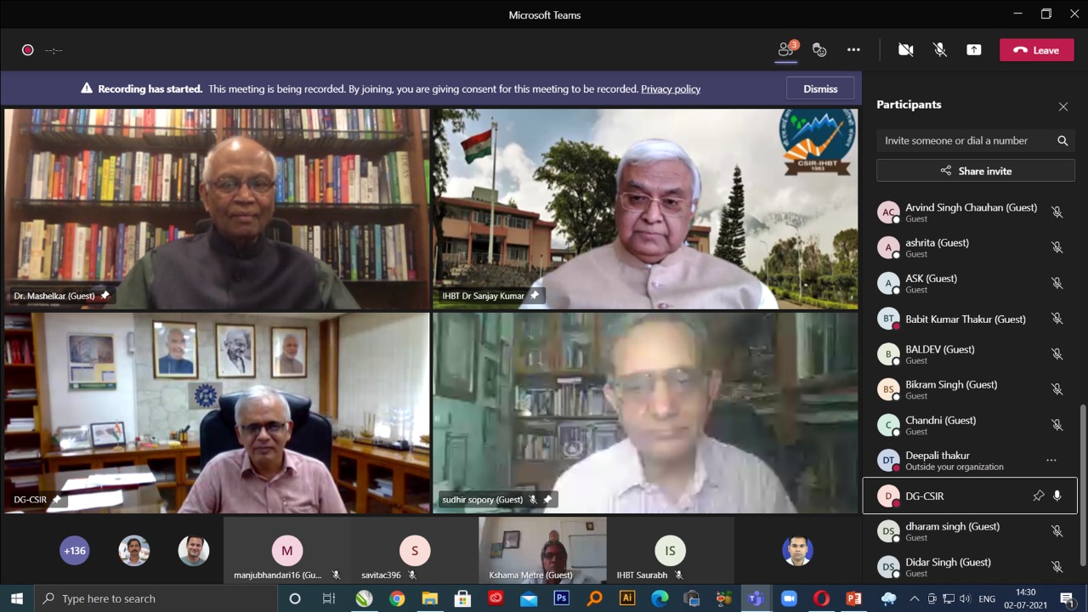Open the conversation chat icon
The image size is (1088, 612).
point(819,50)
